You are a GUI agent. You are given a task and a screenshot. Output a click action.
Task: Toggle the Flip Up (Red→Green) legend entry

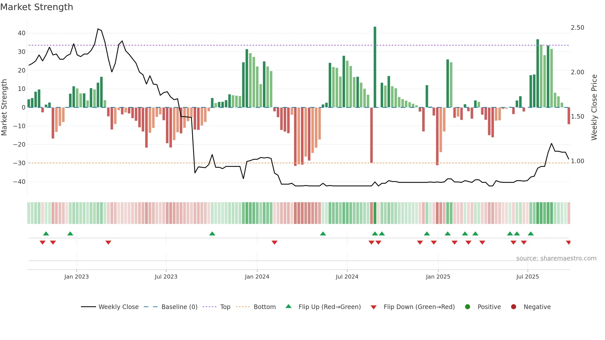tap(323, 307)
